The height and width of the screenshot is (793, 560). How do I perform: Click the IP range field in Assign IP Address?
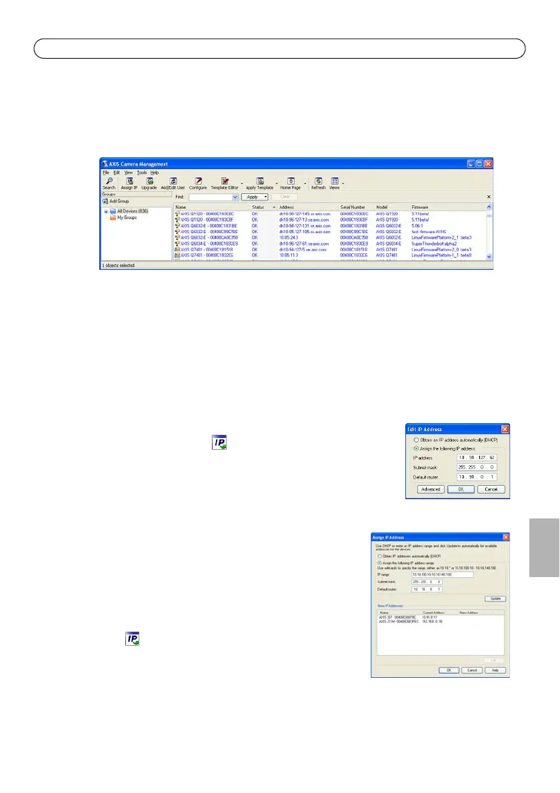[x=443, y=575]
